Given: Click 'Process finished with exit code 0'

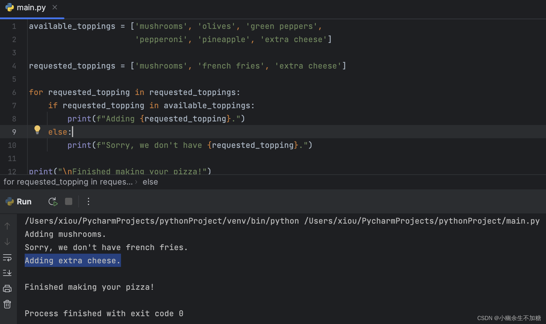Looking at the screenshot, I should click(104, 314).
